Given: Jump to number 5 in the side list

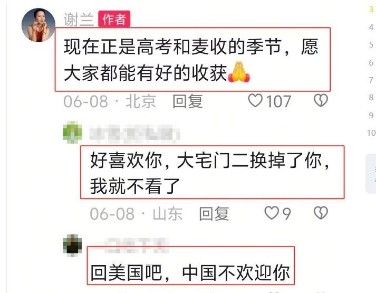Looking at the screenshot, I should click(371, 45).
